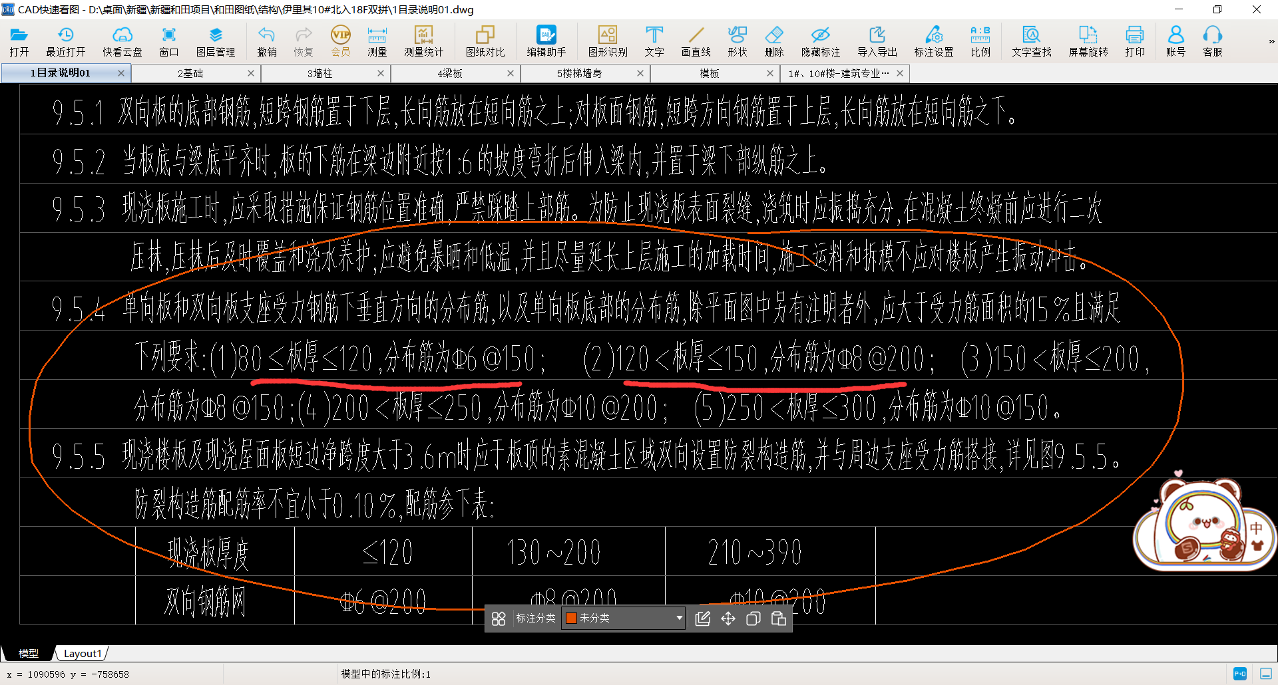Switch to the 3墙柱 tab
Viewport: 1278px width, 685px height.
tap(320, 73)
